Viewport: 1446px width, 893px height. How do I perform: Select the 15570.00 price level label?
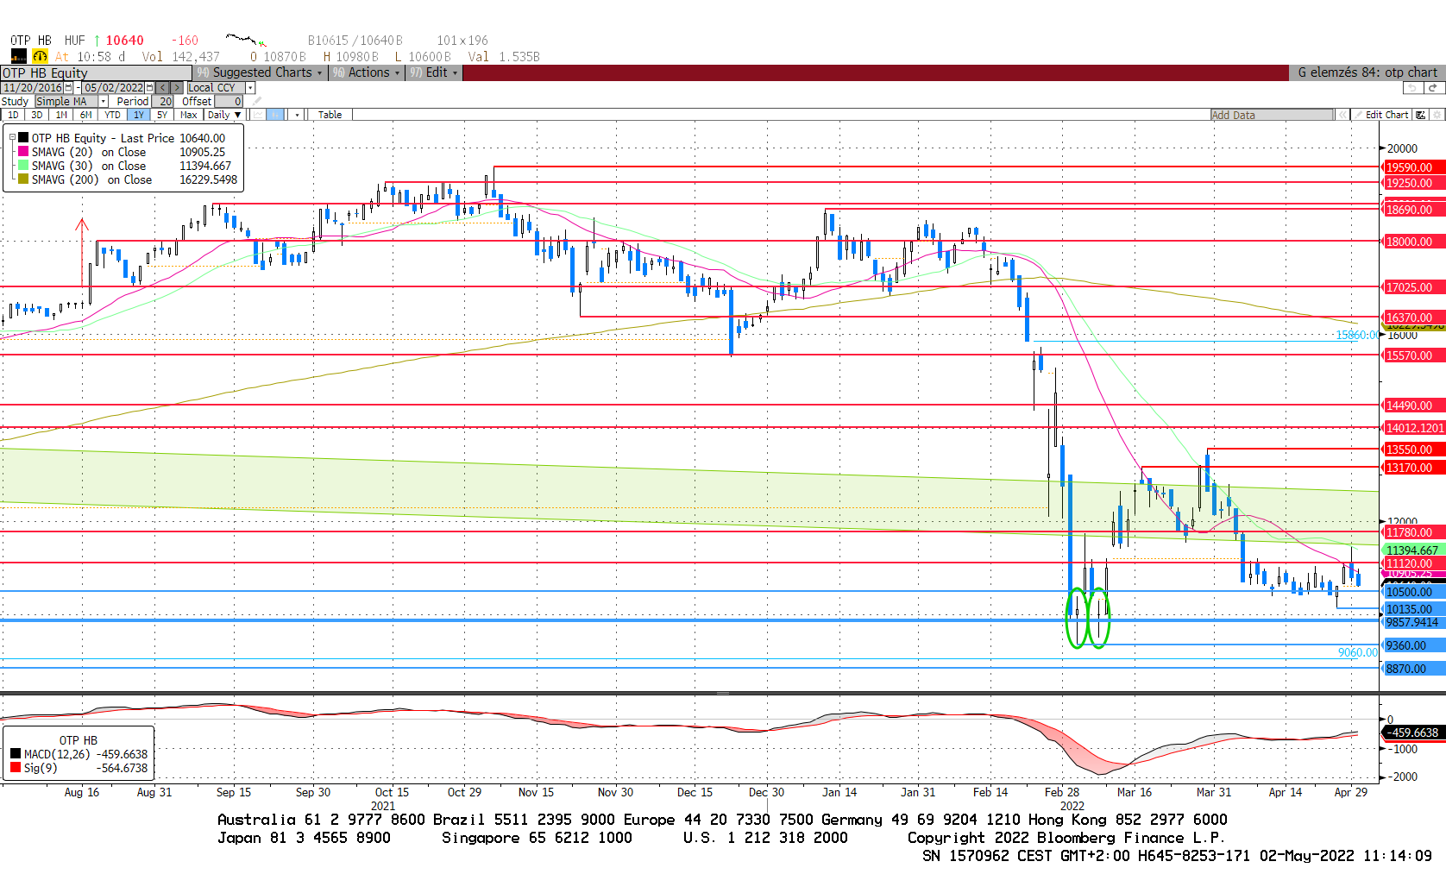1413,355
